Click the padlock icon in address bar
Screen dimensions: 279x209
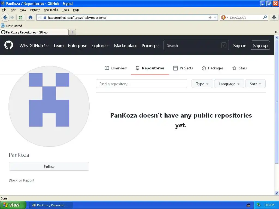(x=45, y=17)
